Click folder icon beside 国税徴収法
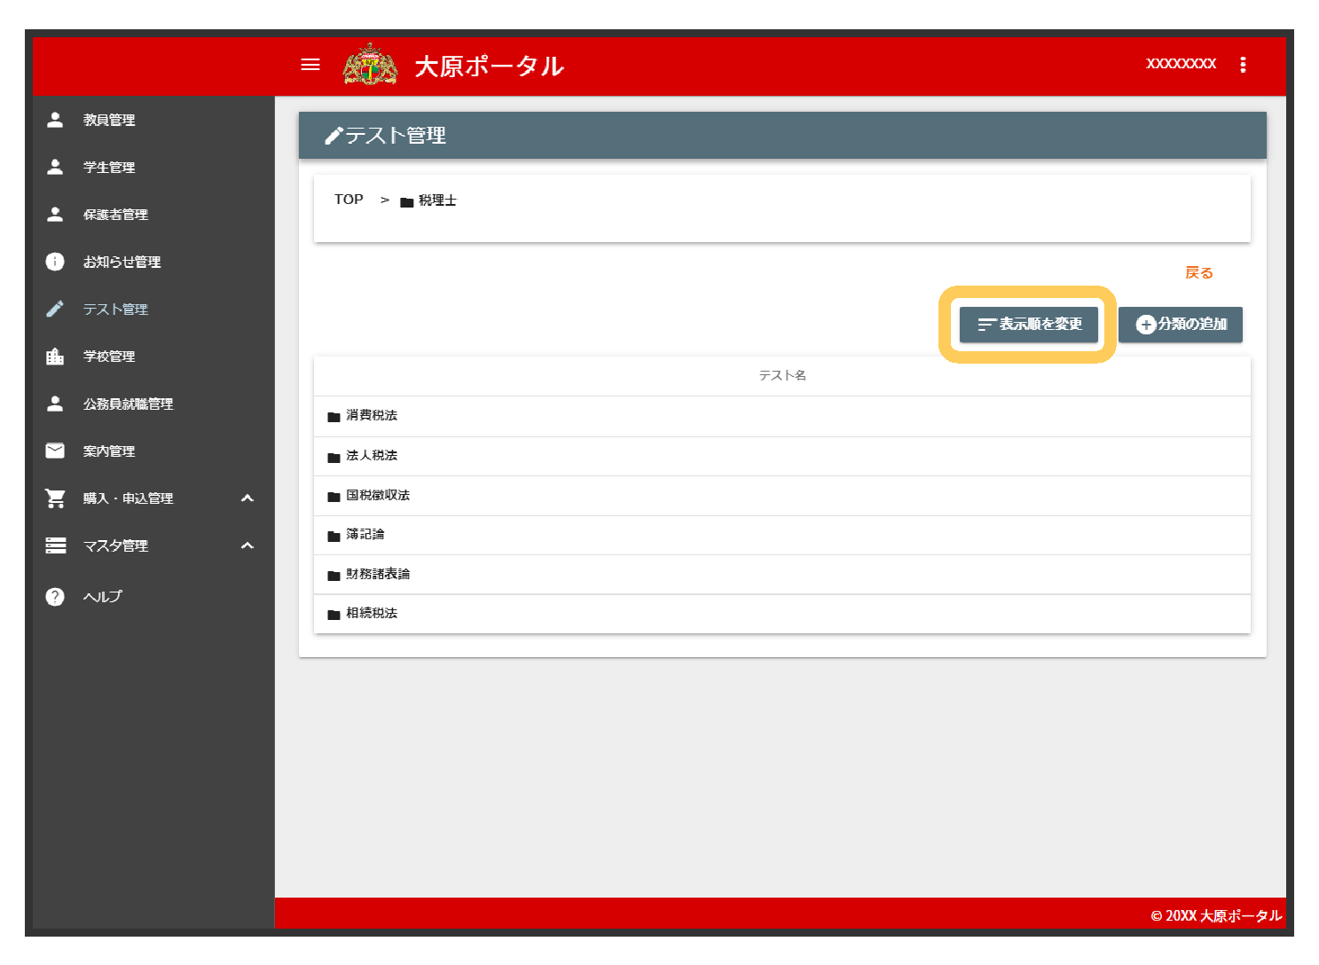The height and width of the screenshot is (965, 1319). tap(334, 497)
